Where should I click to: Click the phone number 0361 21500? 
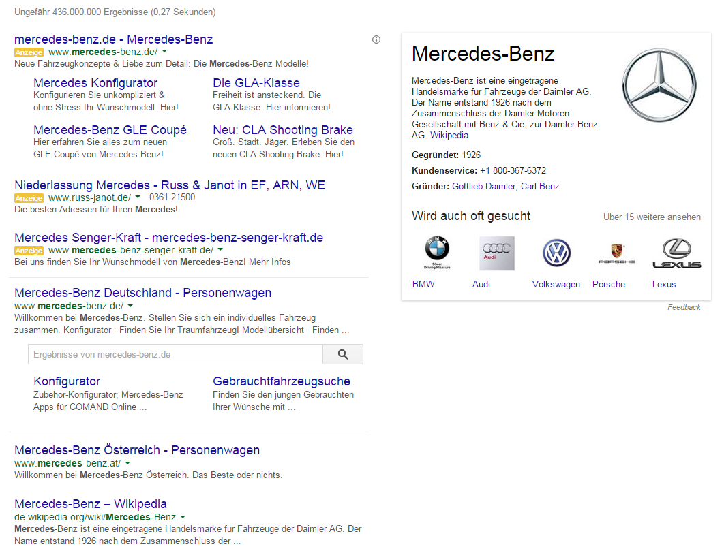[172, 197]
